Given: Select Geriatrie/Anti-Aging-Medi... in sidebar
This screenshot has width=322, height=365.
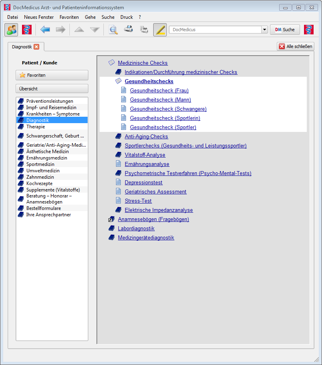Looking at the screenshot, I should (x=52, y=145).
